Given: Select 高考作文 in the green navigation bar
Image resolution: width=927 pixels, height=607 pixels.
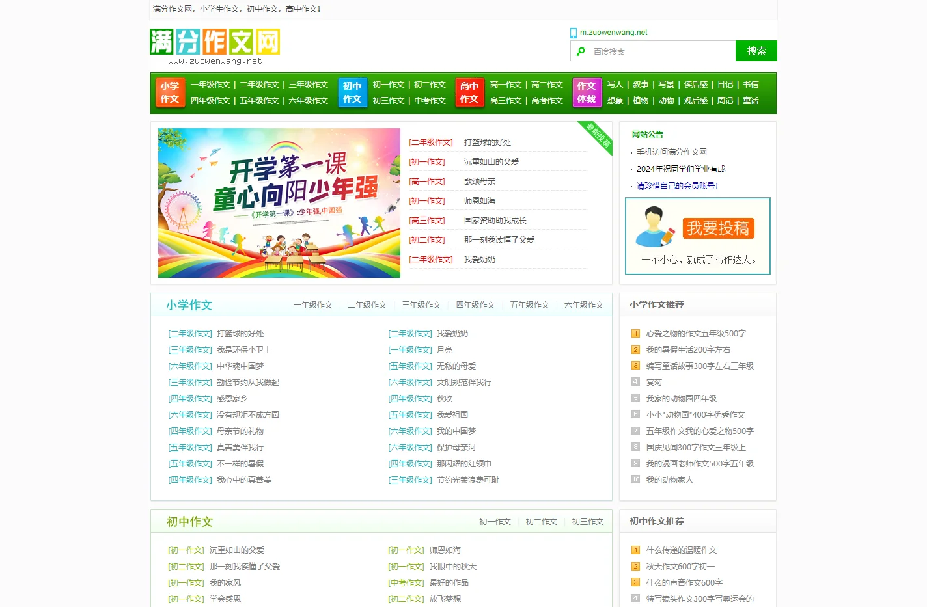Looking at the screenshot, I should coord(547,101).
